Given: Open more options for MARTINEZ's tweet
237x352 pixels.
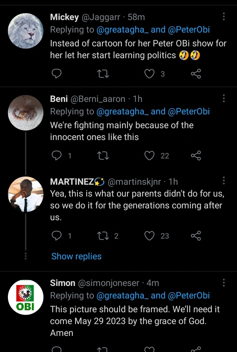Looking at the screenshot, I should coord(224,180).
